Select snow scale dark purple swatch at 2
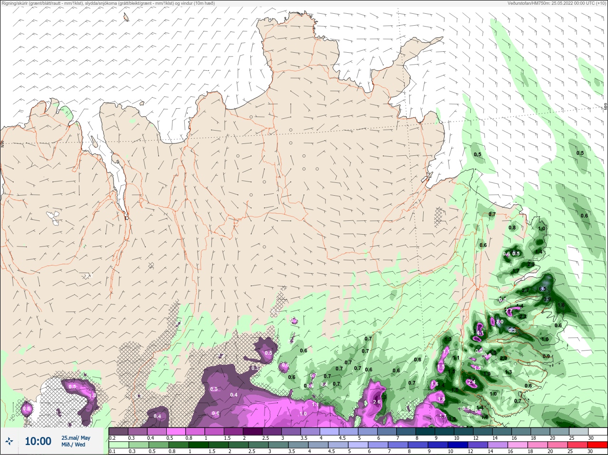This screenshot has height=455, width=608. tap(253, 431)
